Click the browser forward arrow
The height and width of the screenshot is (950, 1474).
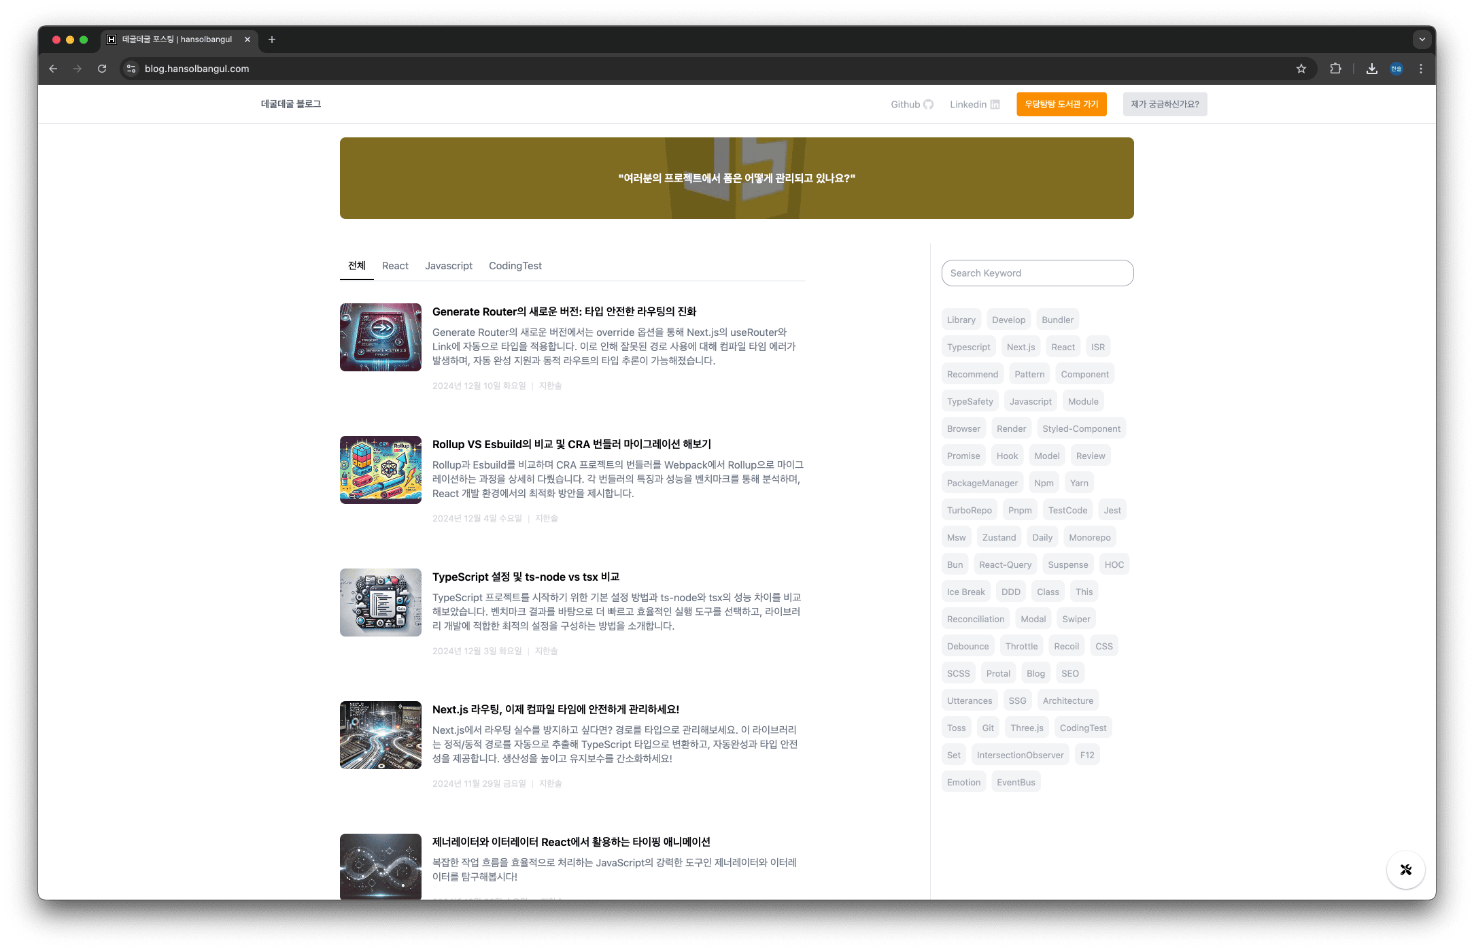[78, 69]
